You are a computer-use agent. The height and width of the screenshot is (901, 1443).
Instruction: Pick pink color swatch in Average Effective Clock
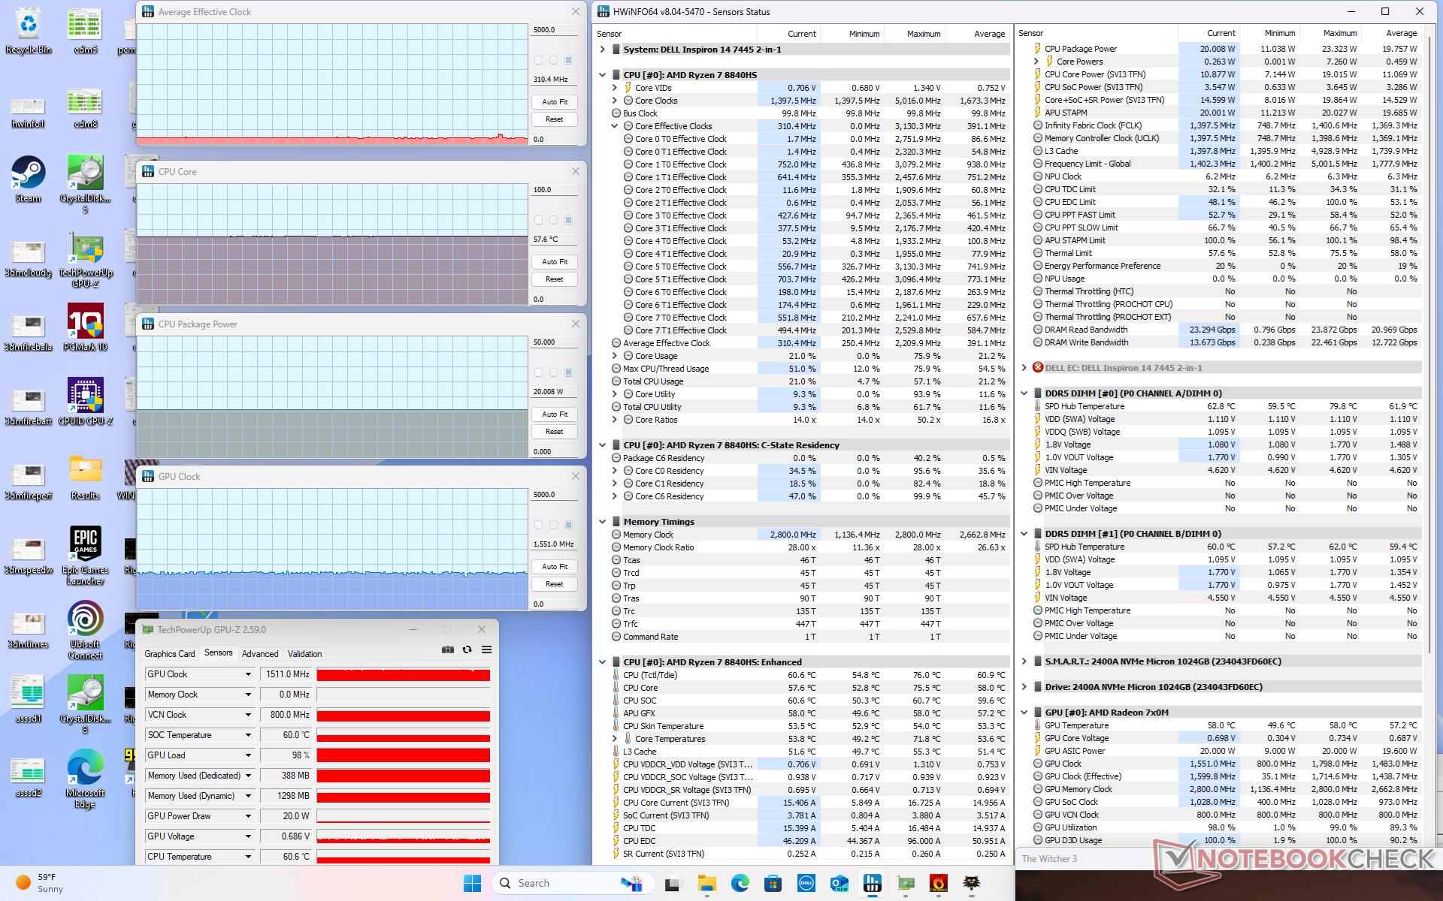tap(538, 60)
